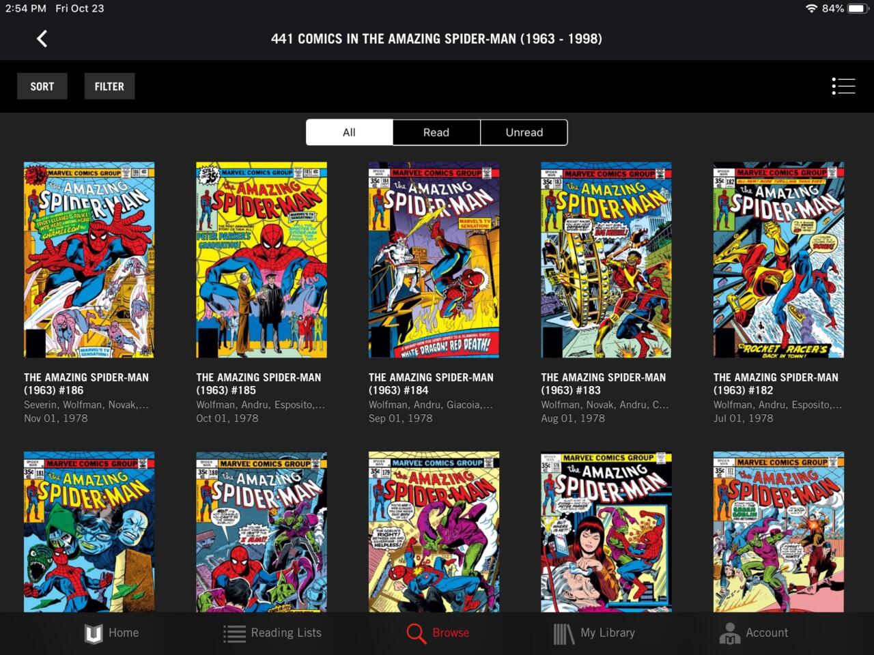
Task: Show only Unread comics
Action: click(x=524, y=132)
